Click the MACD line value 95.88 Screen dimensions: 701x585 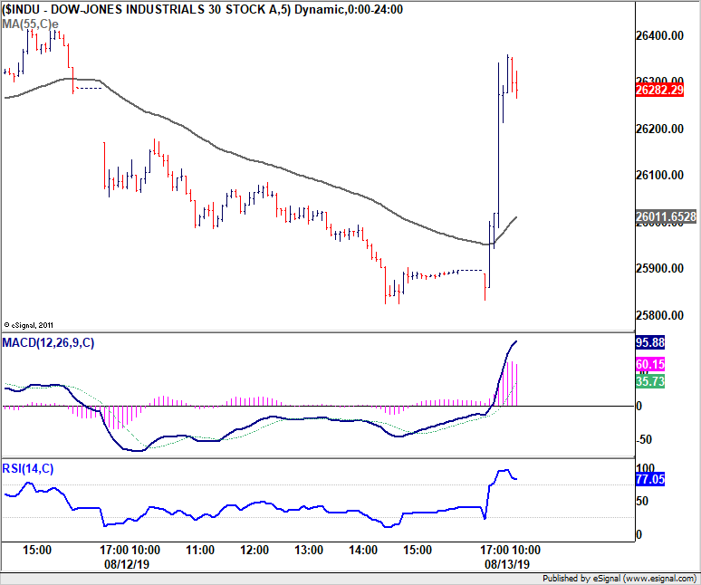click(x=650, y=343)
